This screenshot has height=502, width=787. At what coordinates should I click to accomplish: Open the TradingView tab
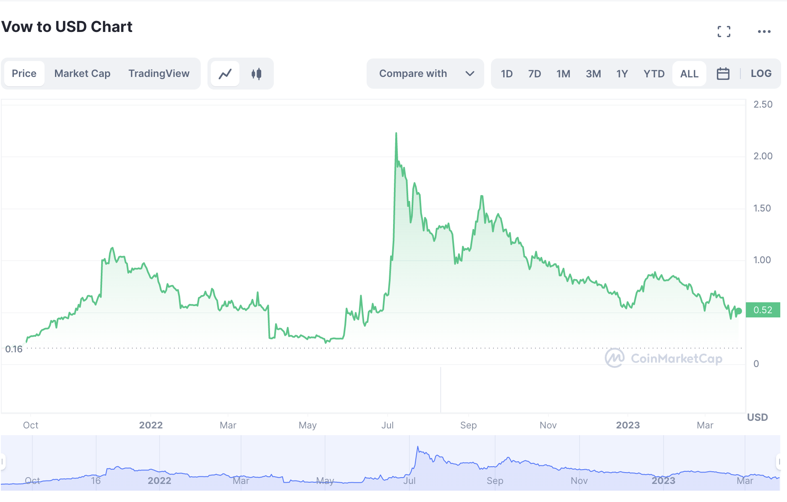tap(159, 74)
